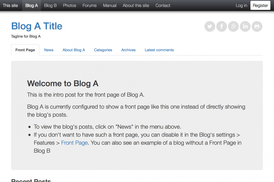This screenshot has height=182, width=274.
Task: Open the Front Page settings link in text
Action: 74,143
